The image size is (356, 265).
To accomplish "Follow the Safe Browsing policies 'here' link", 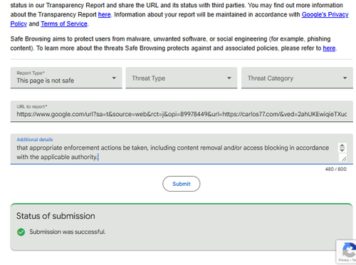I will (x=329, y=48).
